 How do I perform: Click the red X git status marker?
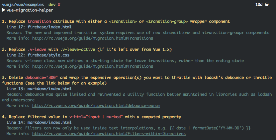coord(59,5)
